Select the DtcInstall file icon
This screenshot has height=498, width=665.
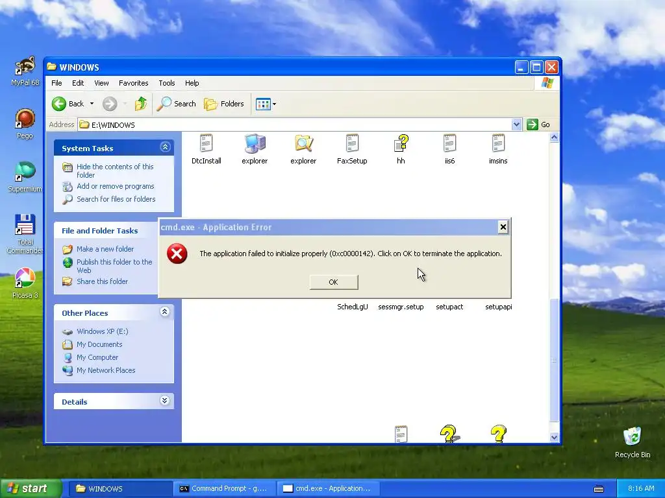(206, 143)
